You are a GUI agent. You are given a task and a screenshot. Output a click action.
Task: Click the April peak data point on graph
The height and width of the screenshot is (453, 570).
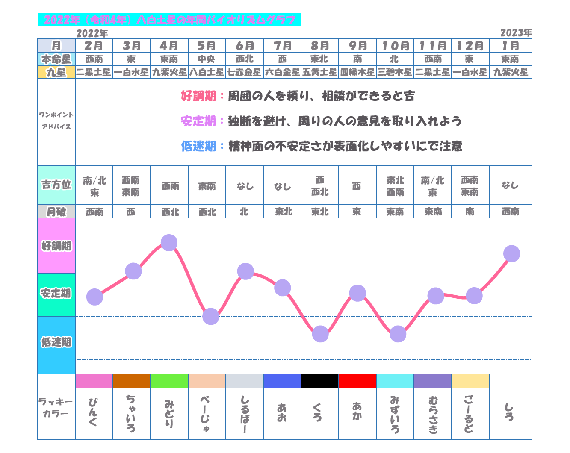tap(169, 243)
